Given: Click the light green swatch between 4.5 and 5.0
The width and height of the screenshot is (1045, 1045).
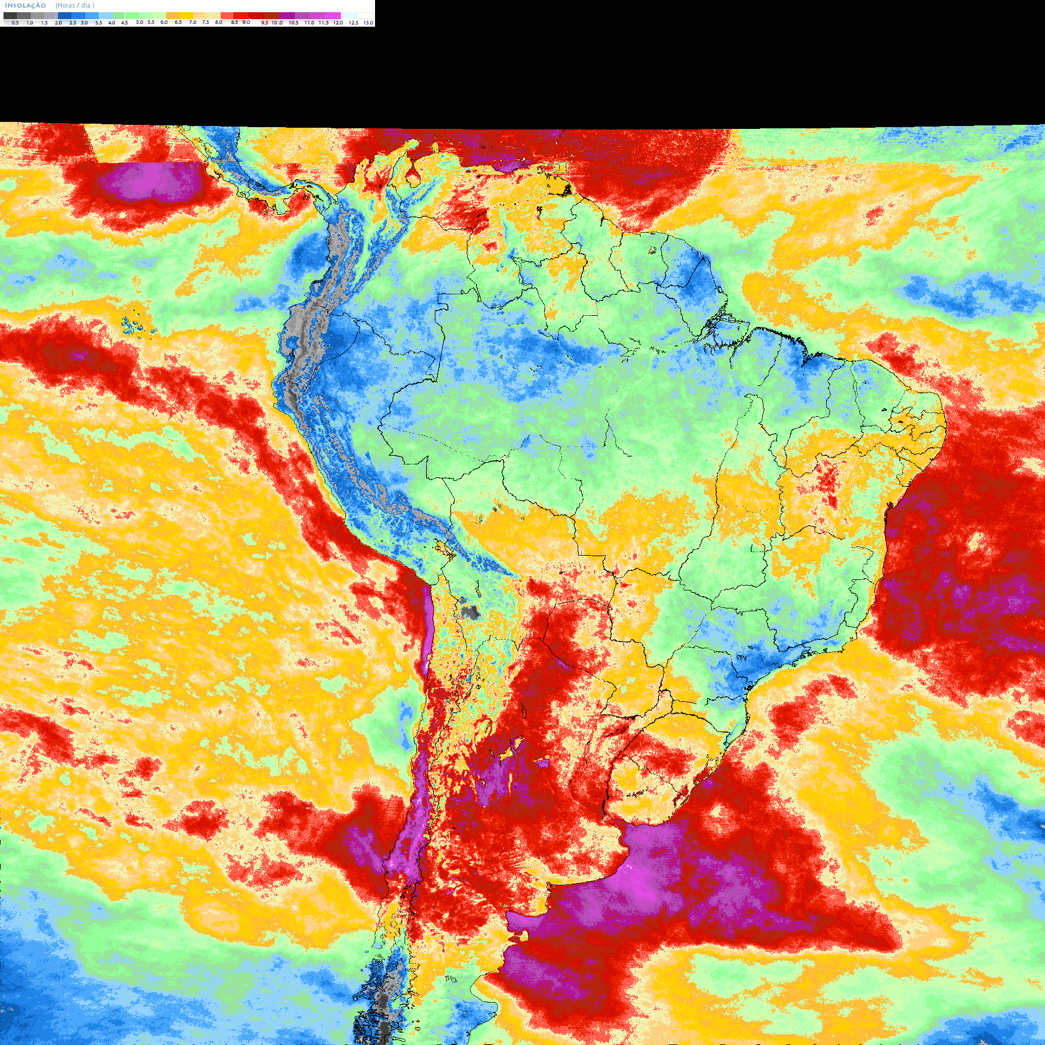Looking at the screenshot, I should coord(132,16).
